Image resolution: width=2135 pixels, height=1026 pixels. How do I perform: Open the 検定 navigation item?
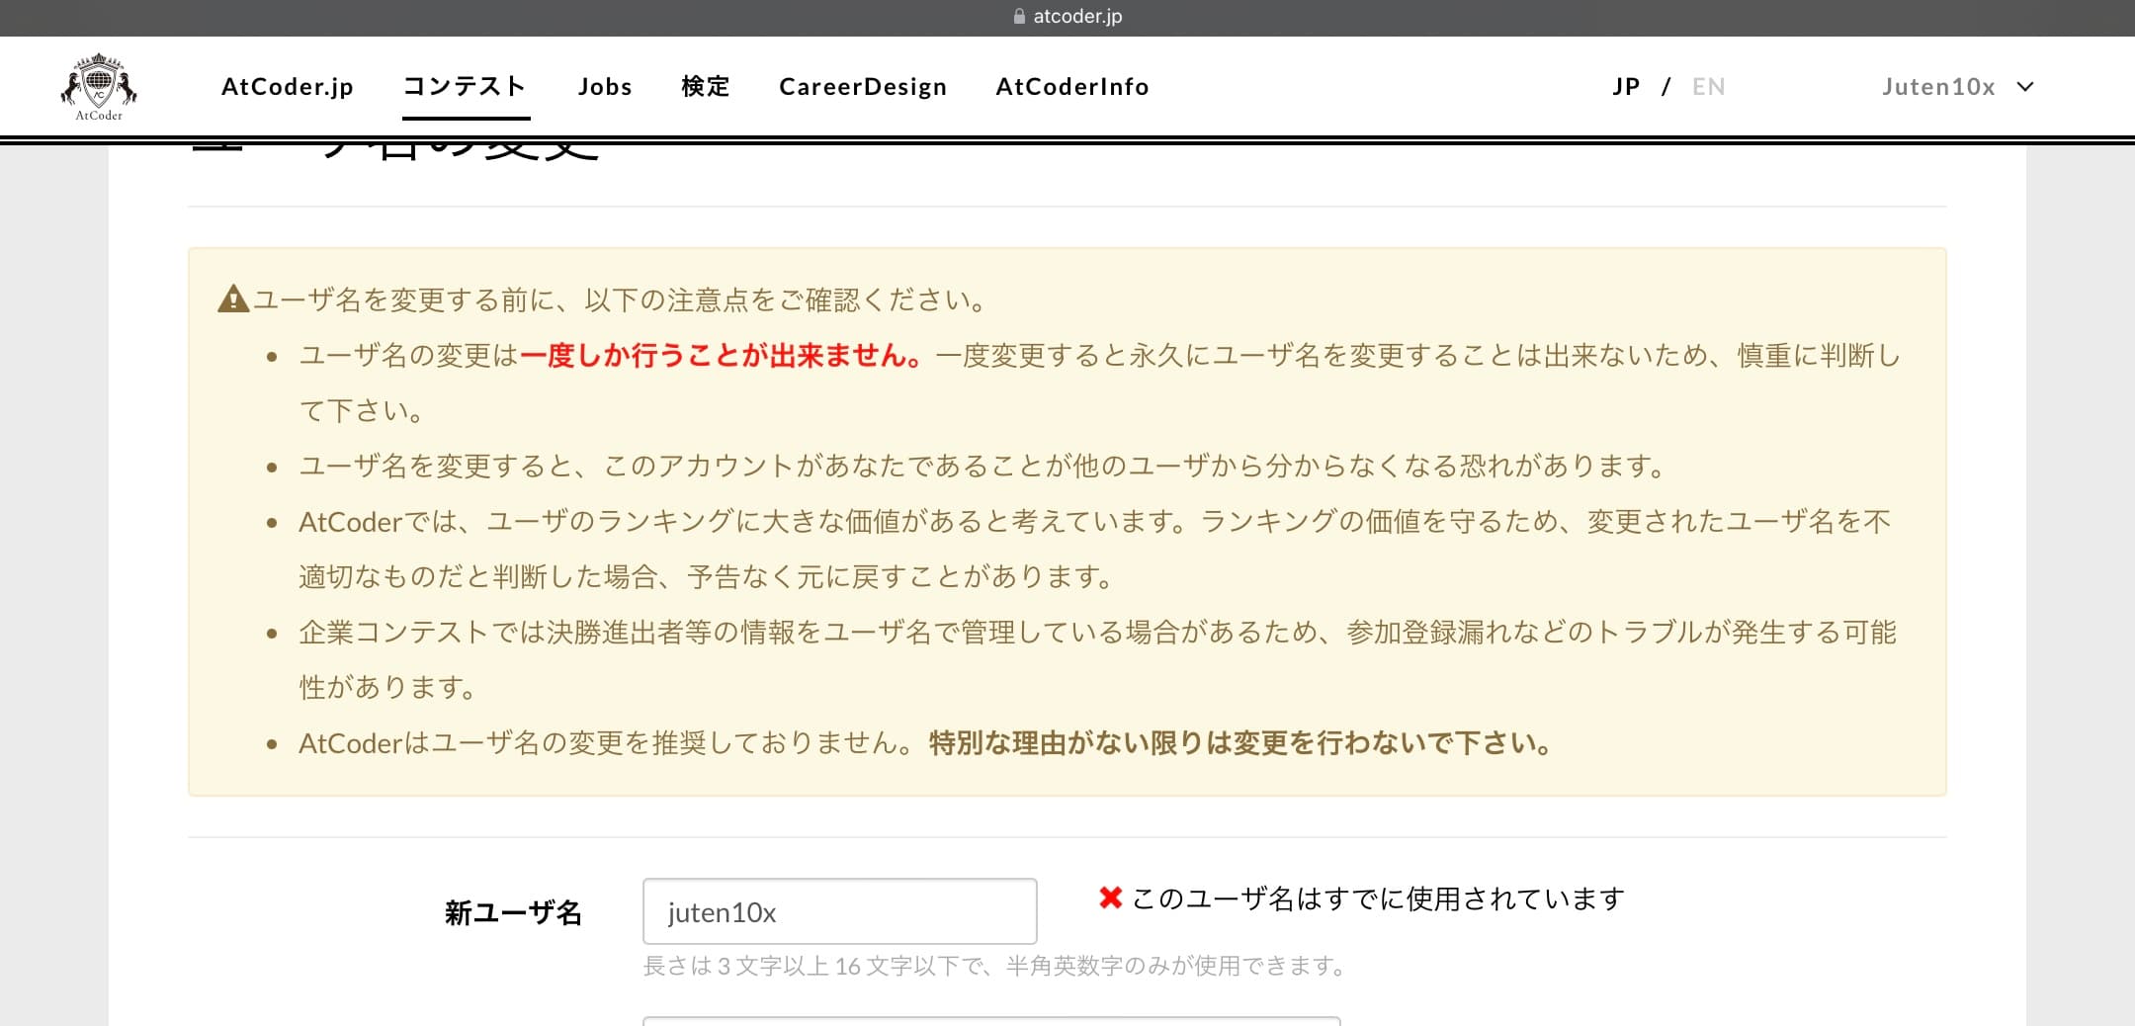point(706,87)
